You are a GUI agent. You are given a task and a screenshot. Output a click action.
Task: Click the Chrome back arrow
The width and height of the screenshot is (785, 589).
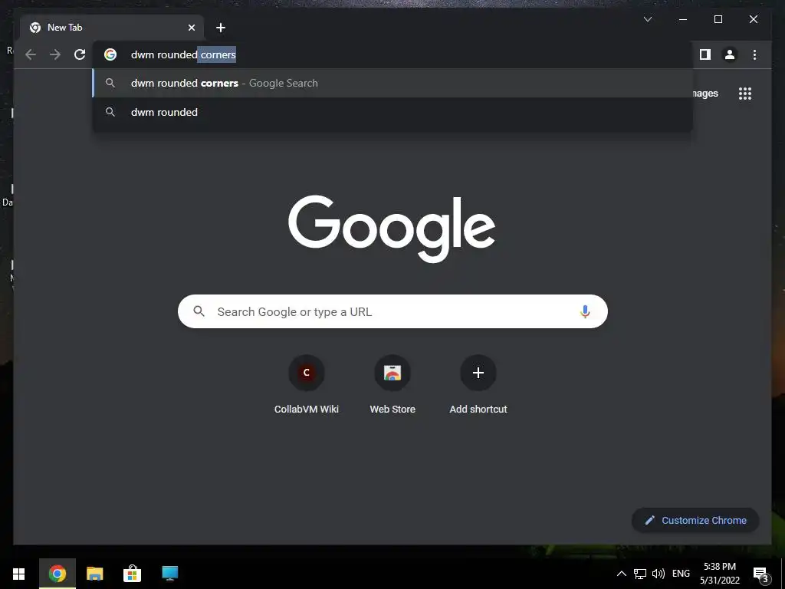[31, 54]
